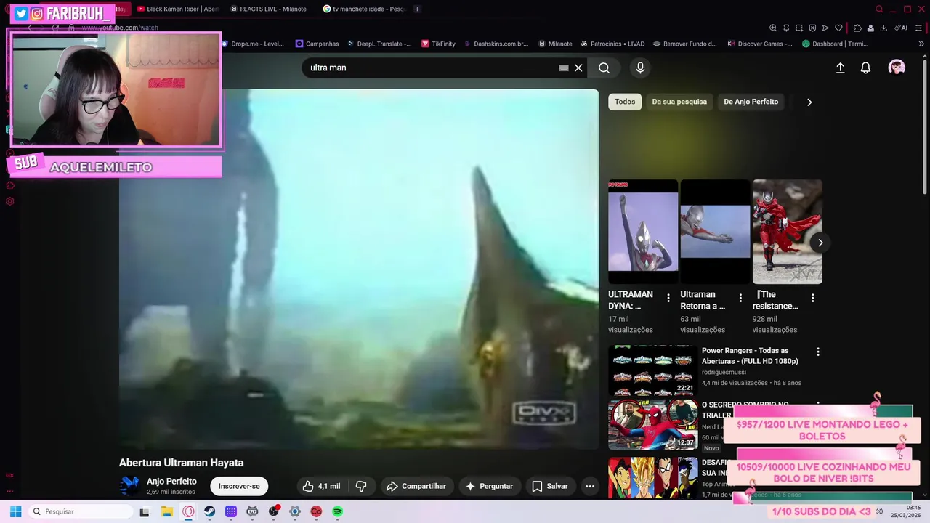Open the browser easy-setup menu icon
This screenshot has height=523, width=930.
point(919,28)
